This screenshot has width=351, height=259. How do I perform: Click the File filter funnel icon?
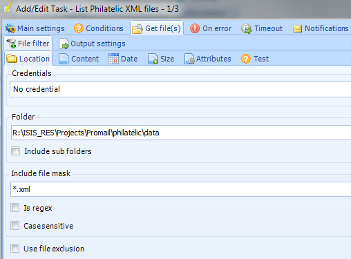tap(11, 44)
